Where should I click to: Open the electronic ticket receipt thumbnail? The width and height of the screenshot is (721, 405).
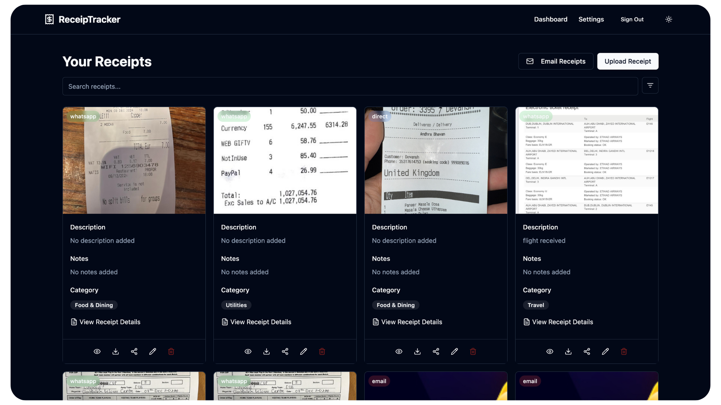(587, 160)
